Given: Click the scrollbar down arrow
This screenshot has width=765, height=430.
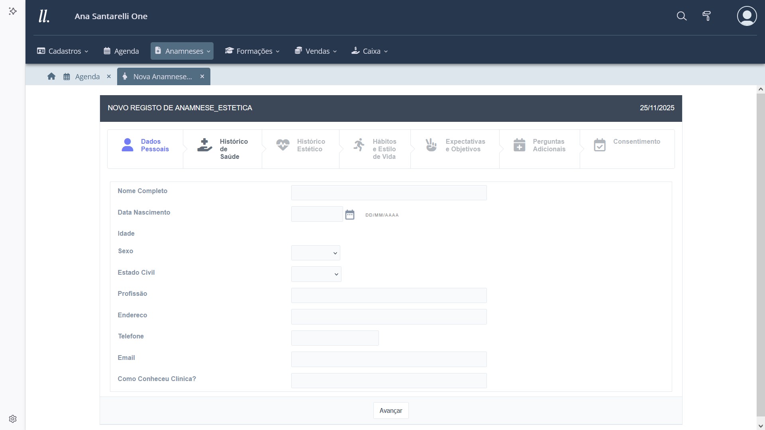Looking at the screenshot, I should tap(761, 426).
